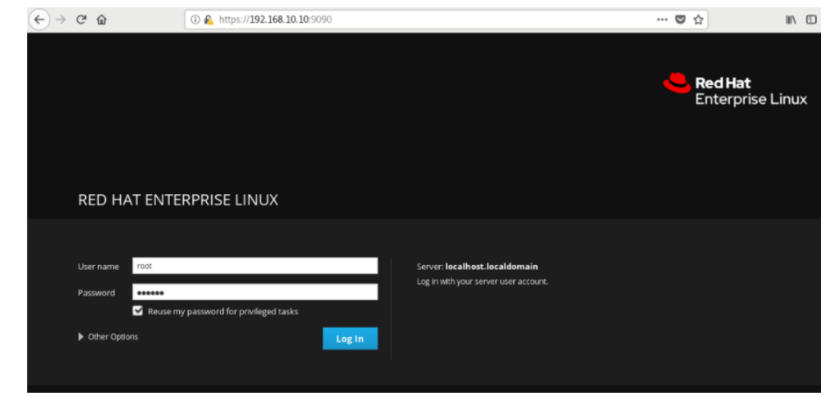This screenshot has width=825, height=396.
Task: Open the browser home page icon
Action: 101,20
